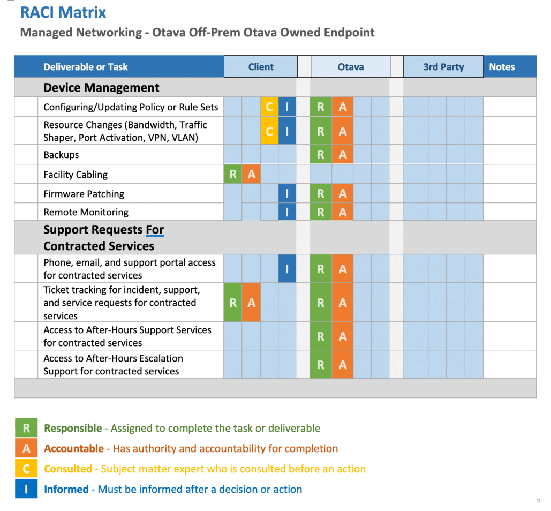551x511 pixels.
Task: Select the Responsible legend description
Action: point(182,428)
